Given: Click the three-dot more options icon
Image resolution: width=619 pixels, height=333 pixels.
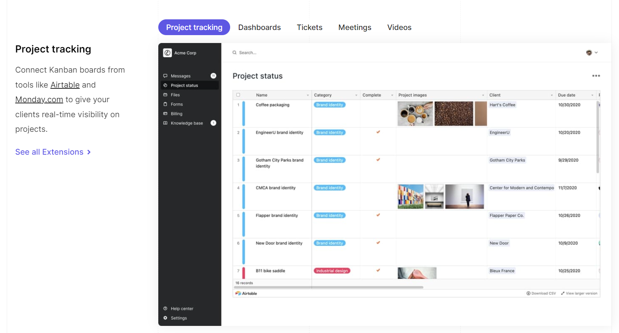Looking at the screenshot, I should point(596,76).
